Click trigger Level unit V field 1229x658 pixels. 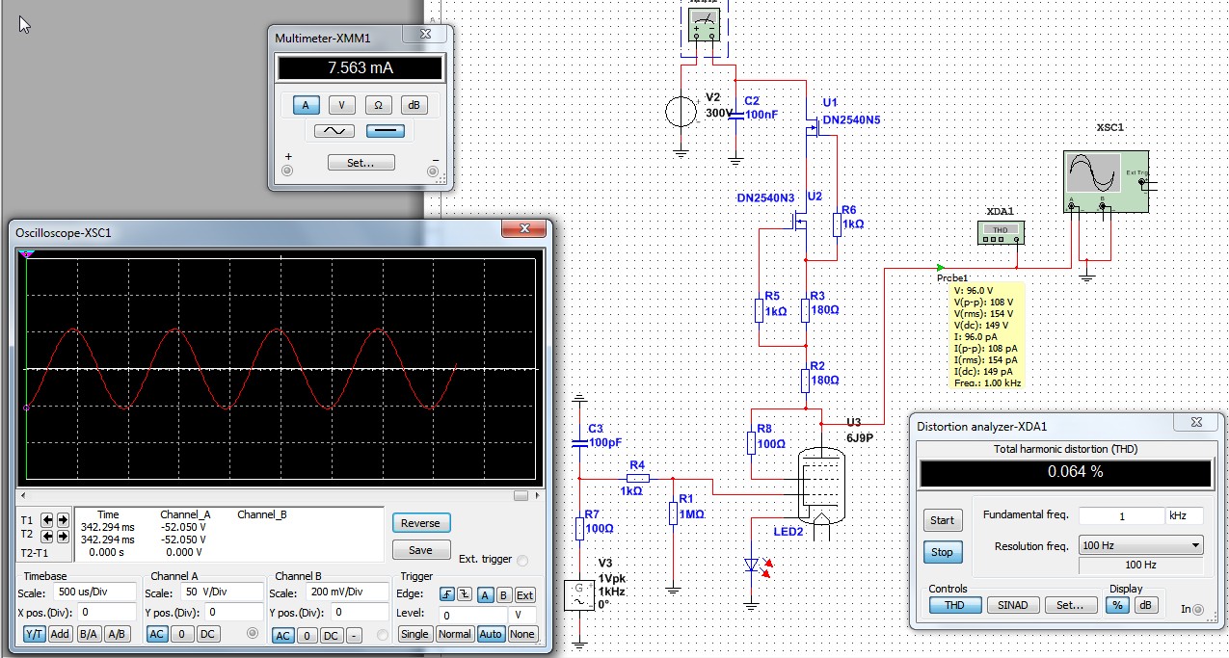pos(522,615)
